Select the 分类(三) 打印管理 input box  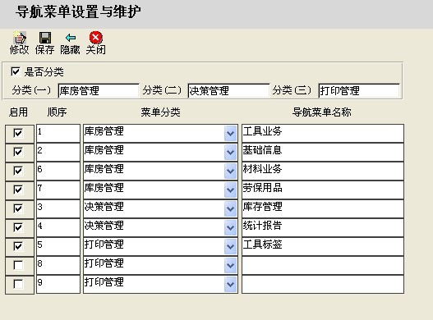(x=359, y=91)
